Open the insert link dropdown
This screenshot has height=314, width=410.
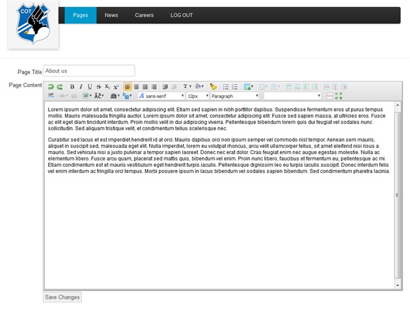[64, 96]
